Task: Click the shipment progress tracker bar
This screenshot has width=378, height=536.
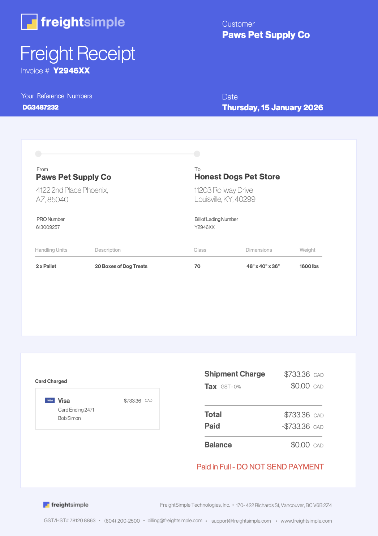Action: (117, 154)
